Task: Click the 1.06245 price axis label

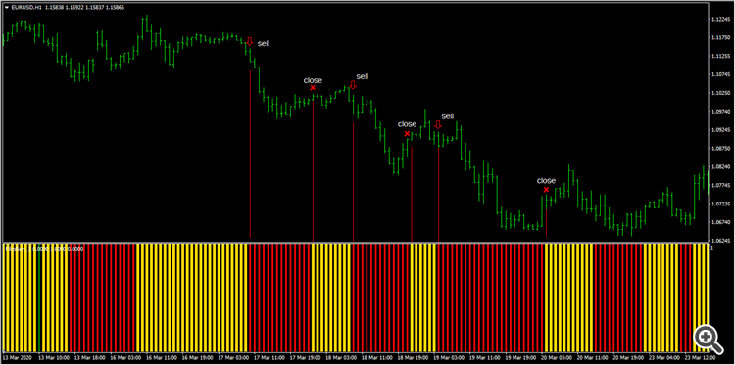Action: click(722, 241)
